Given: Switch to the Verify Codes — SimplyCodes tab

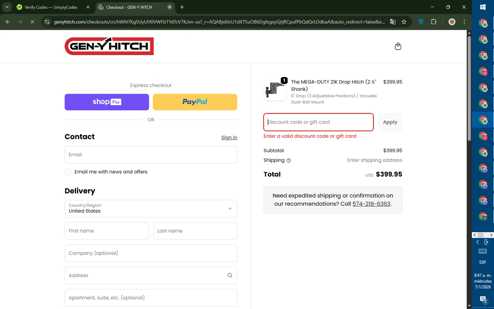Looking at the screenshot, I should coord(51,7).
